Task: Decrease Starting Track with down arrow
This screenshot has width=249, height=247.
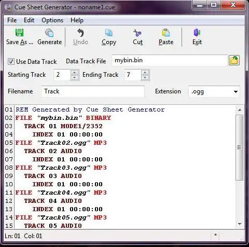Action: [x=75, y=78]
